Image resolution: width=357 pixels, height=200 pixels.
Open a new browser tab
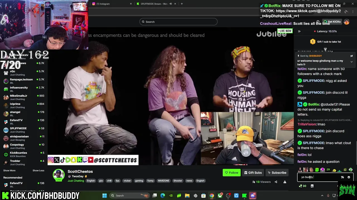[182, 4]
